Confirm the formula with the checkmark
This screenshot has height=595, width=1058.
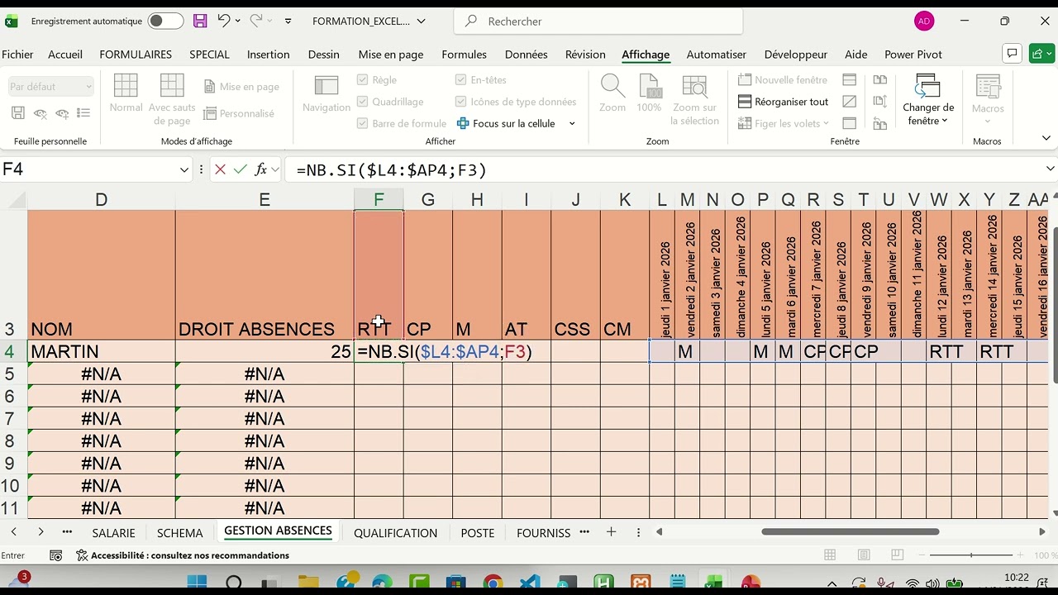click(x=241, y=169)
